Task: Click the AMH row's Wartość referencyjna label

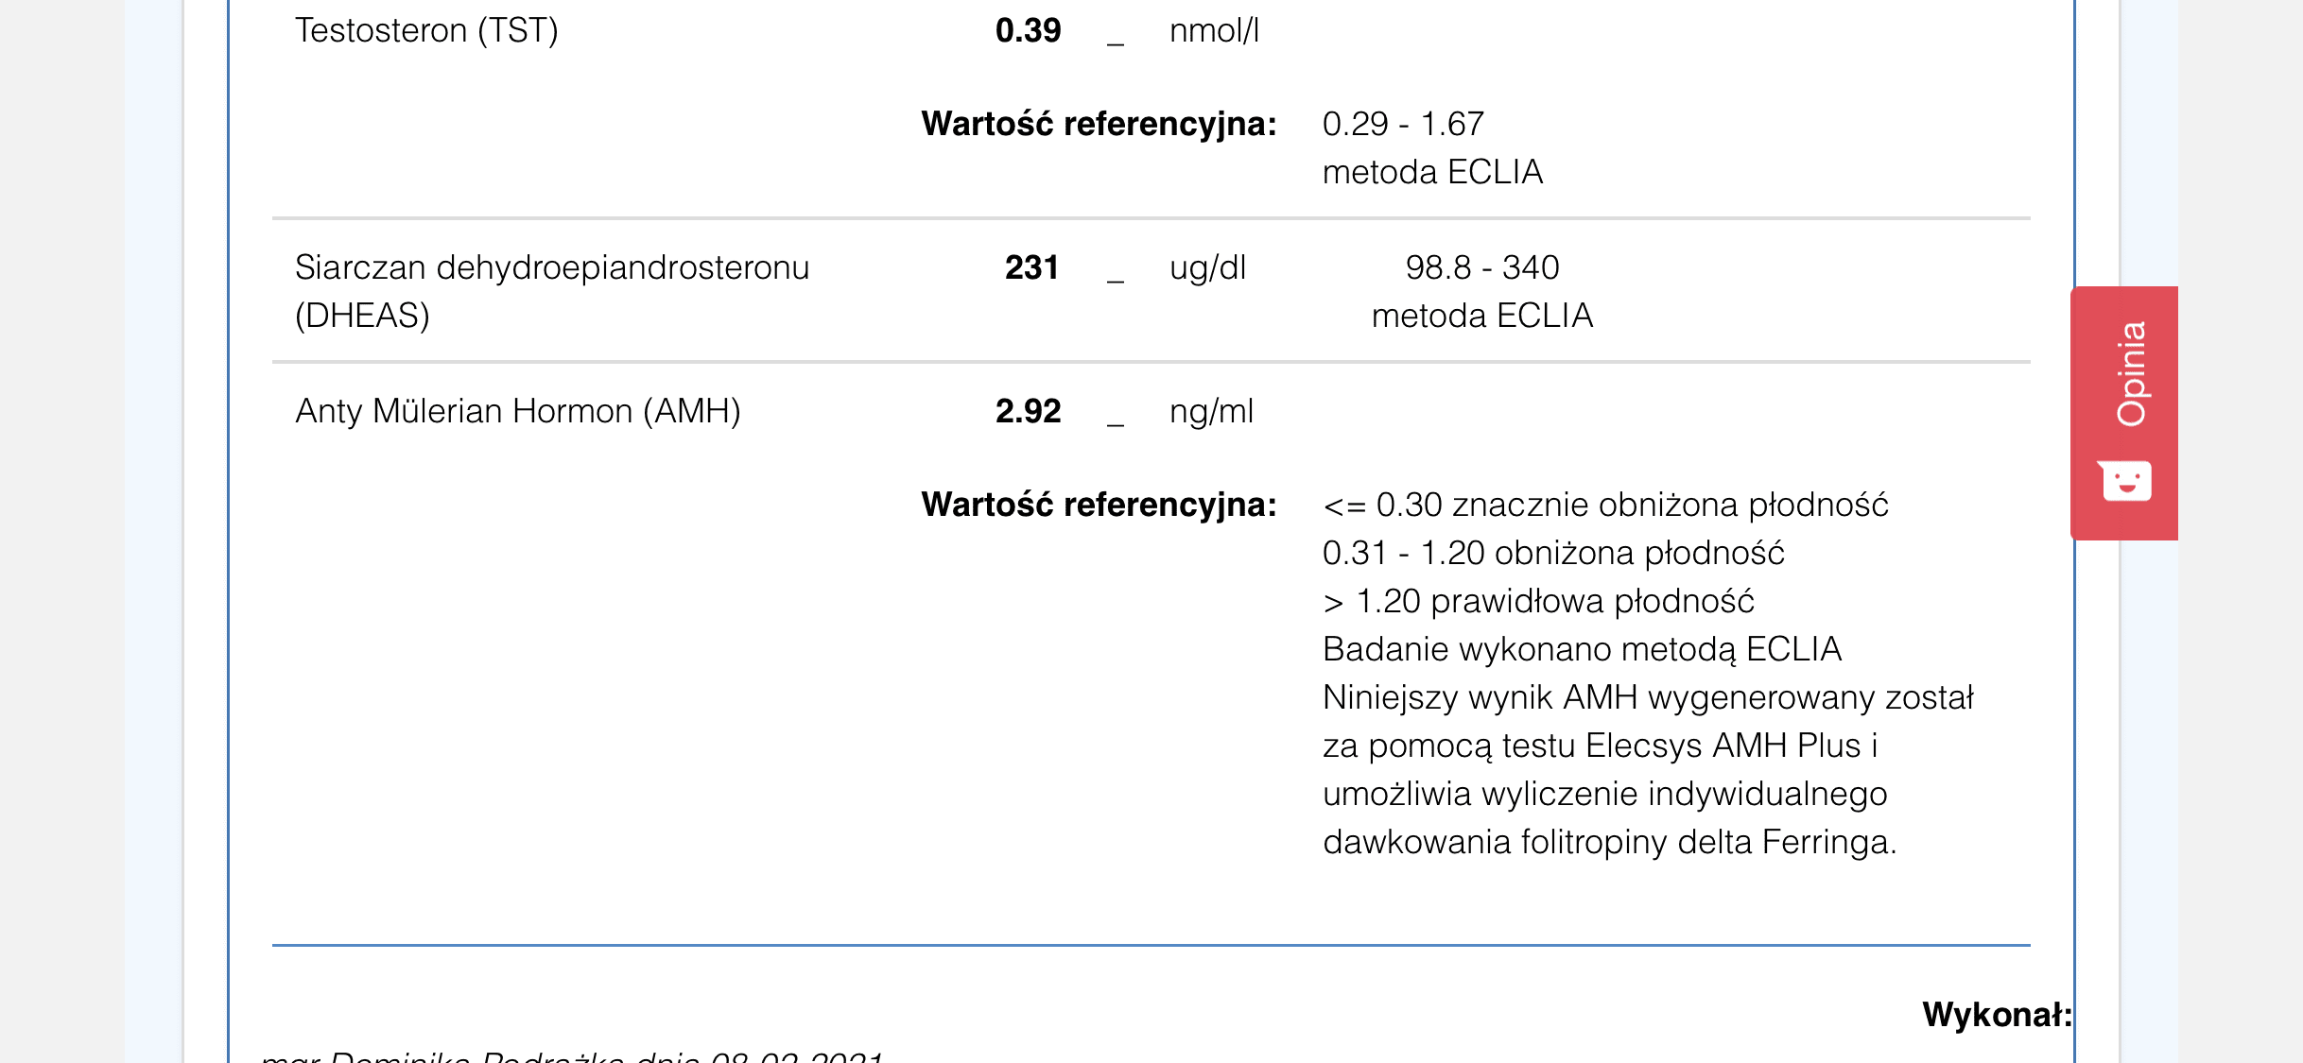Action: [1099, 505]
